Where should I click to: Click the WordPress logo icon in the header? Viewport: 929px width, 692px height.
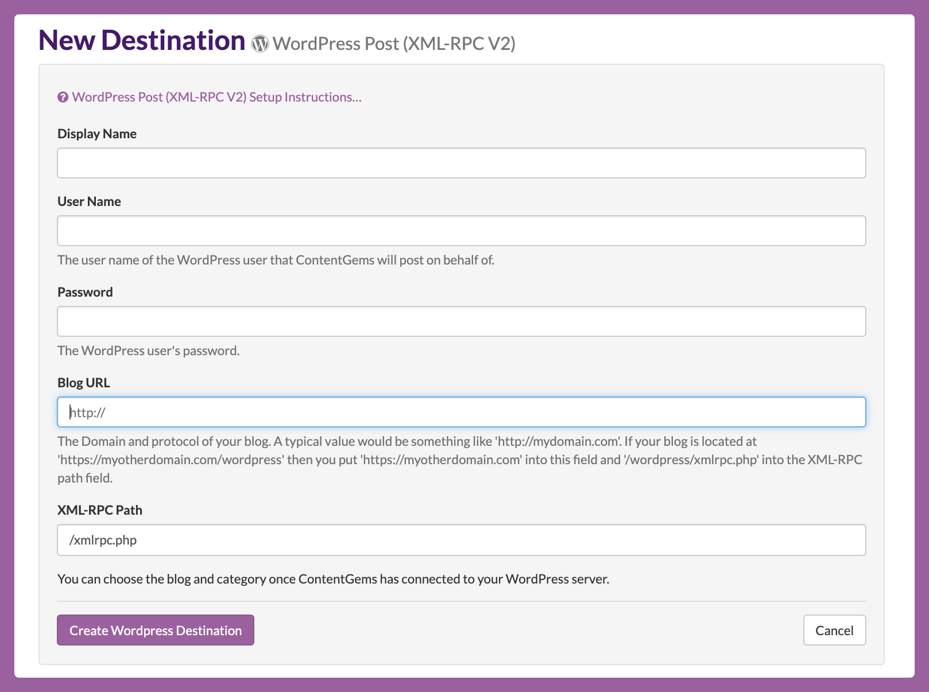point(260,44)
